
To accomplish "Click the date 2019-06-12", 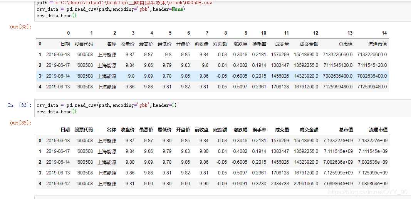I will click(58, 184).
